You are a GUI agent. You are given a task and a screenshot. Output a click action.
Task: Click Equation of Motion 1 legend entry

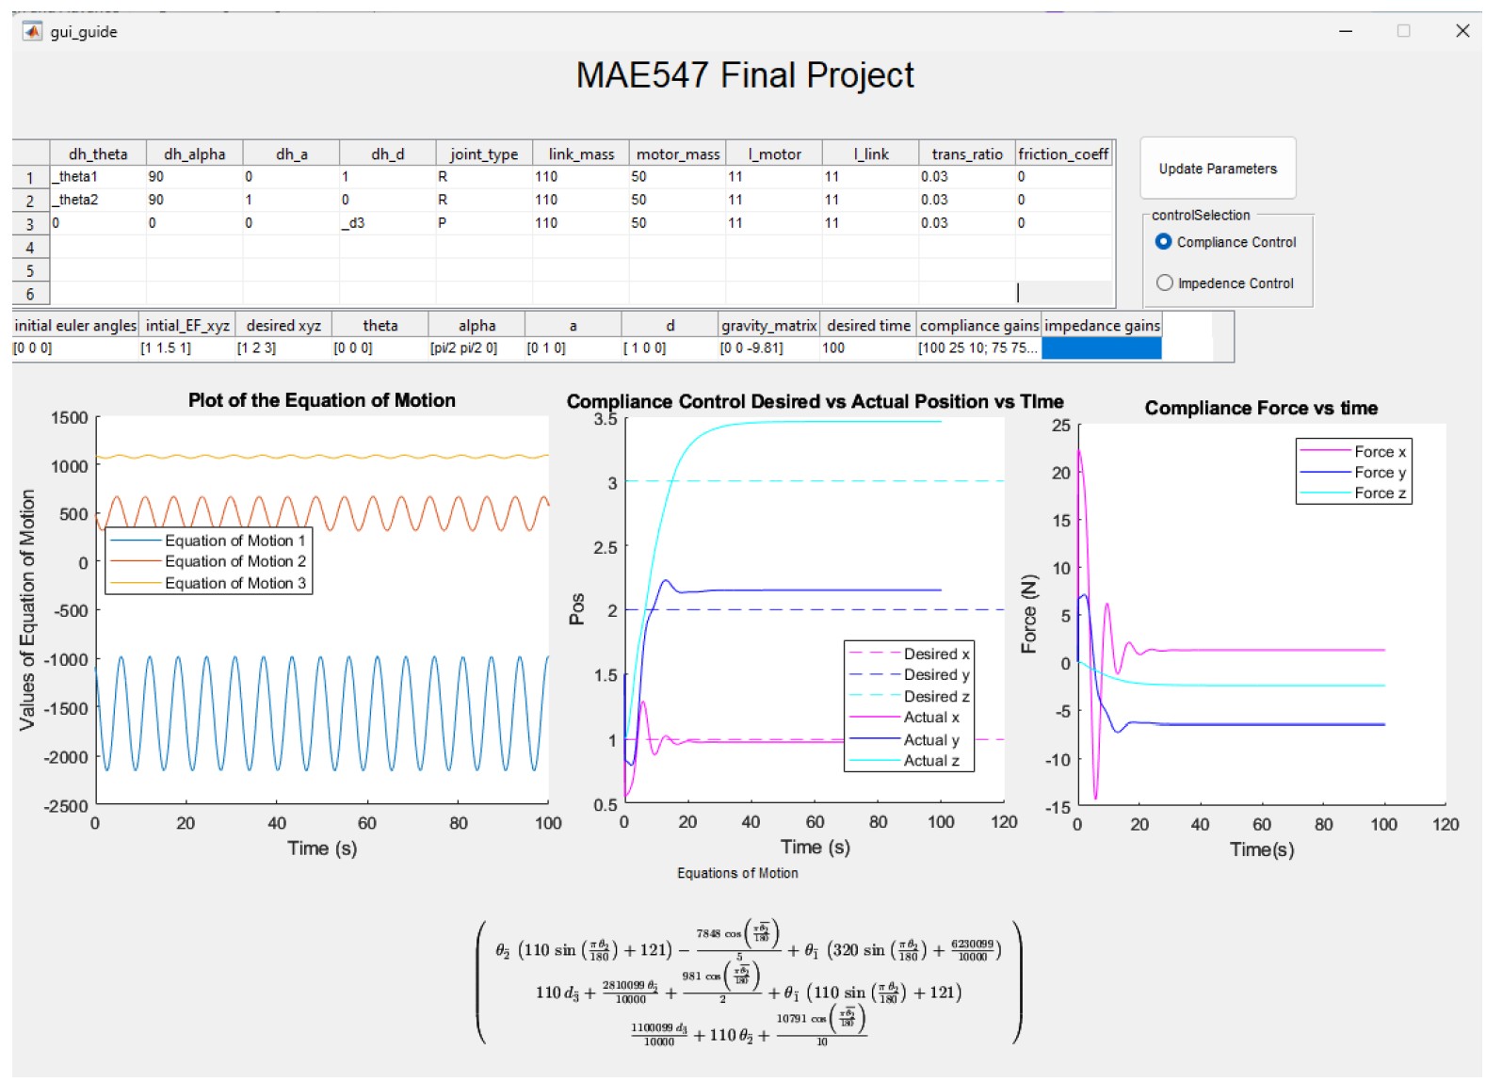coord(208,541)
